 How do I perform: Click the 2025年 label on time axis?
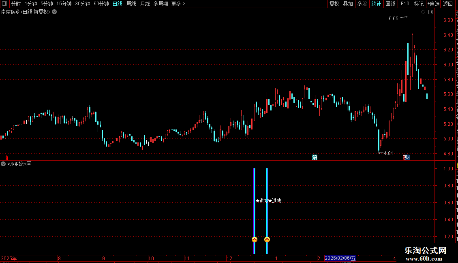pyautogui.click(x=9, y=258)
